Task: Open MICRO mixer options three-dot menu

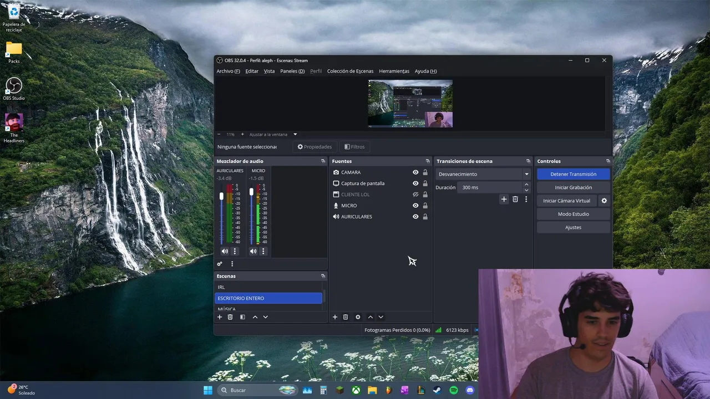Action: pos(263,251)
